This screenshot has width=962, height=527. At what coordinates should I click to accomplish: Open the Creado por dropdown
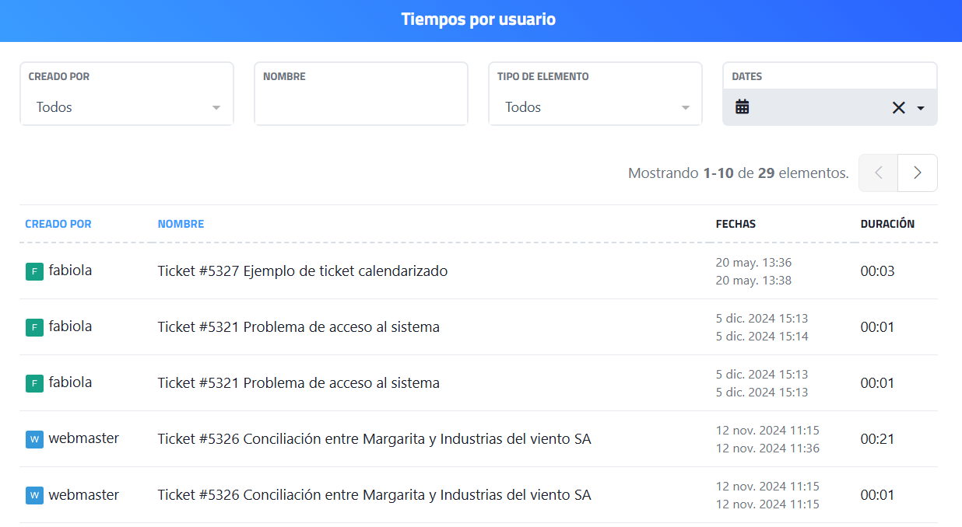(127, 107)
